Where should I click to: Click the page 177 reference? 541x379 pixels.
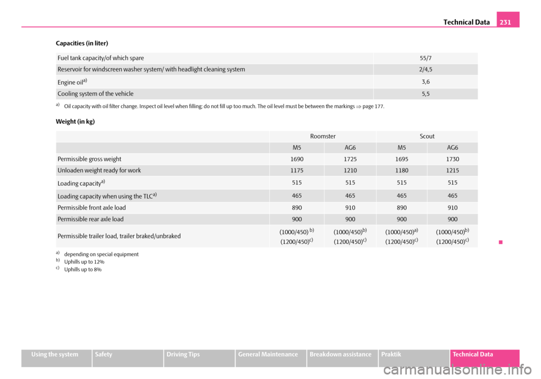coord(373,106)
